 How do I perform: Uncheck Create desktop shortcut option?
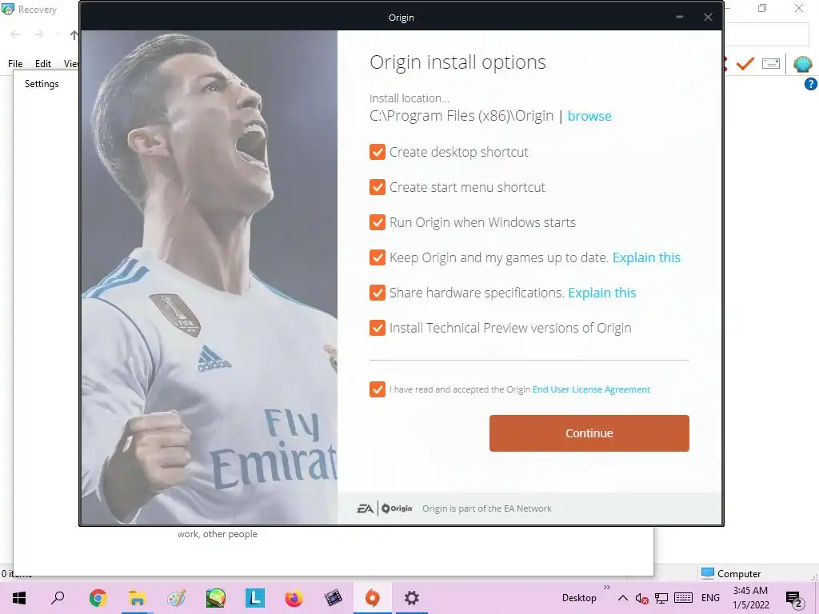pos(378,152)
